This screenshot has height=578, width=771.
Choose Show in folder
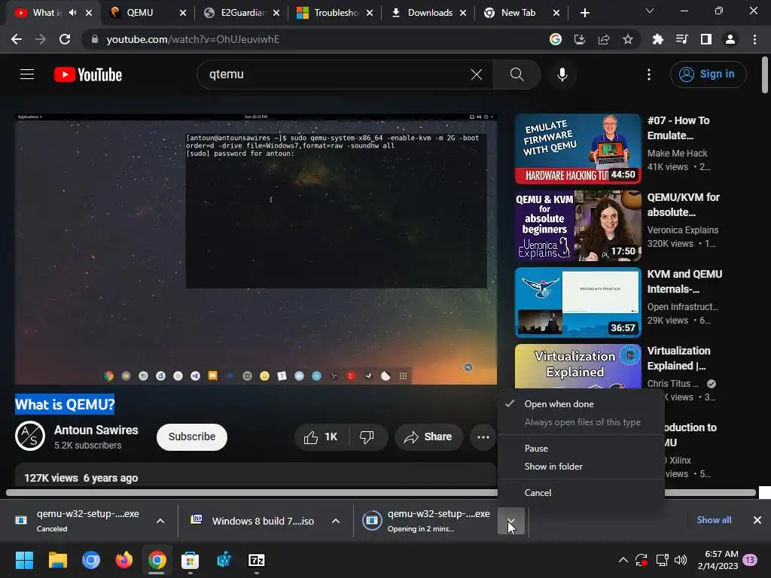pyautogui.click(x=581, y=467)
